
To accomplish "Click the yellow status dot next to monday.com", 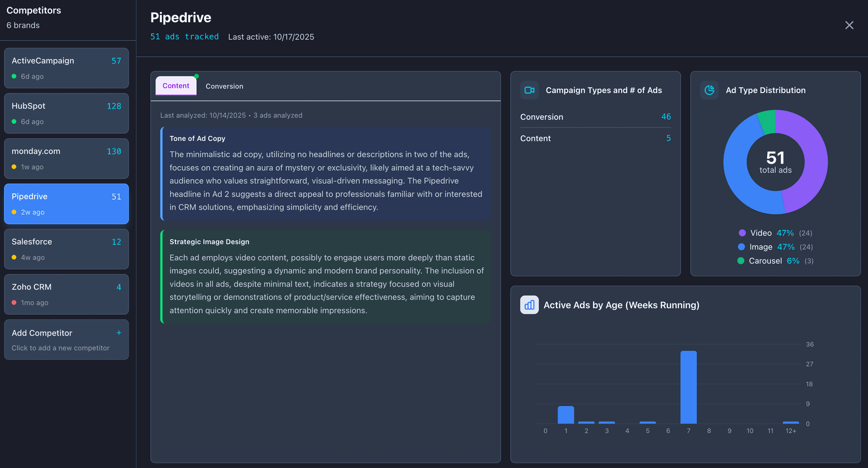I will point(14,167).
